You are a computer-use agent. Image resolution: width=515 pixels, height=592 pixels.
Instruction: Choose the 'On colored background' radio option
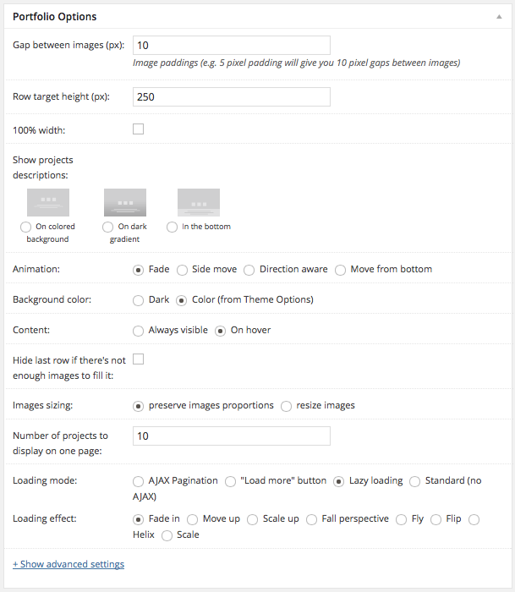coord(25,227)
